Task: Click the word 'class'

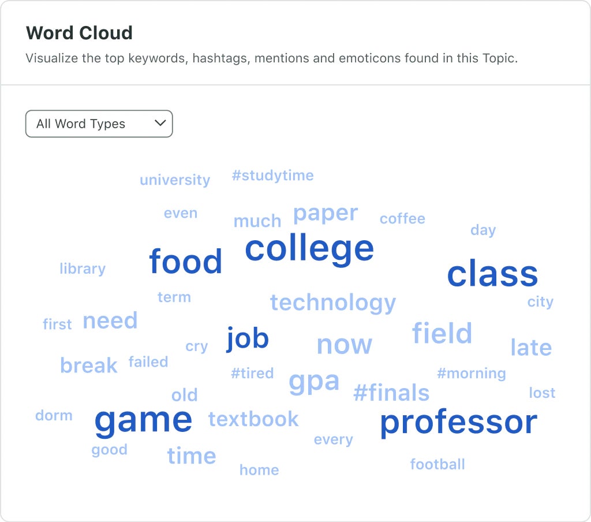Action: pos(492,274)
